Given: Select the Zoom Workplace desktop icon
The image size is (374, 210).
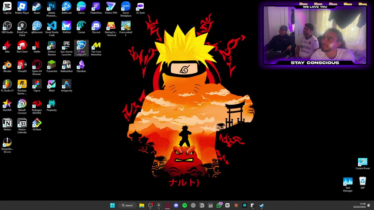Looking at the screenshot, I should pos(126,9).
